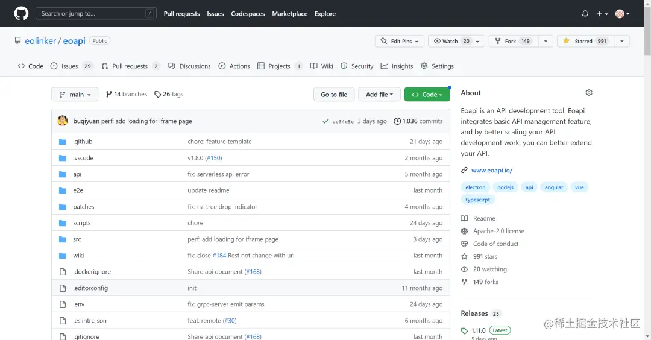This screenshot has height=340, width=651.
Task: Open Codespaces in top navigation
Action: 248,14
